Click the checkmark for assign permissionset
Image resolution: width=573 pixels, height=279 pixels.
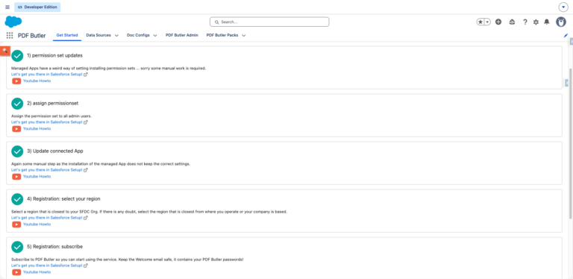click(x=17, y=104)
